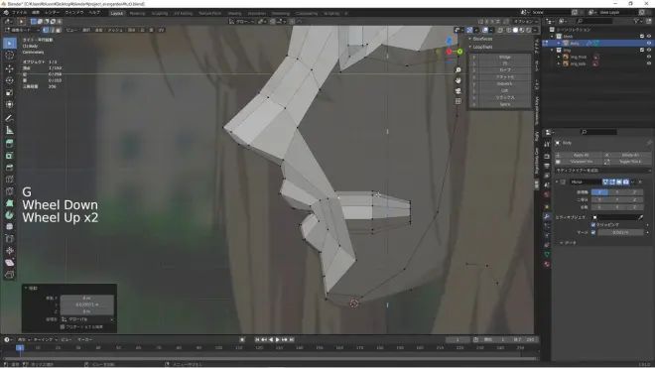This screenshot has height=368, width=655.
Task: Open the orientation dropdown in Move operator panel
Action: click(x=87, y=319)
